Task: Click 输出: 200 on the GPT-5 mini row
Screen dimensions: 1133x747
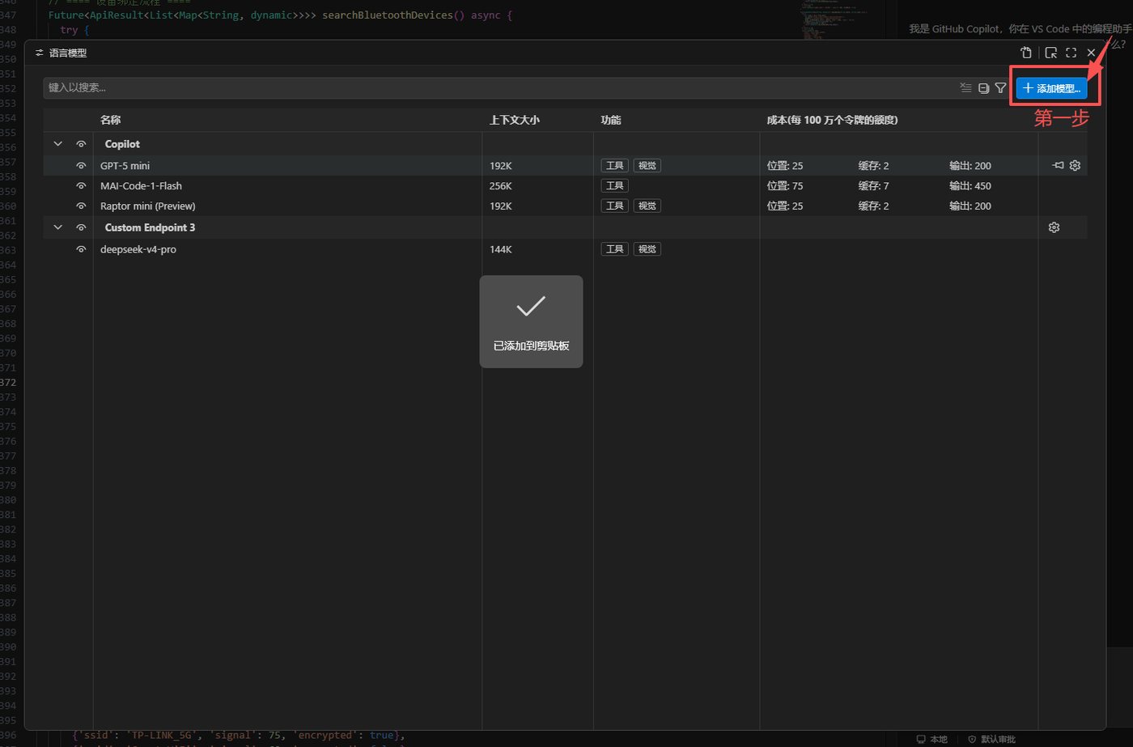Action: 970,165
